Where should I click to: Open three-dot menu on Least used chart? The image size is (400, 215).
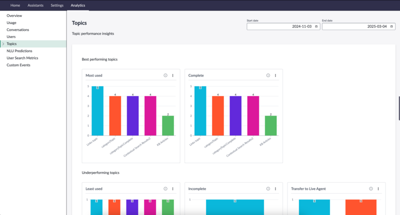coord(172,188)
